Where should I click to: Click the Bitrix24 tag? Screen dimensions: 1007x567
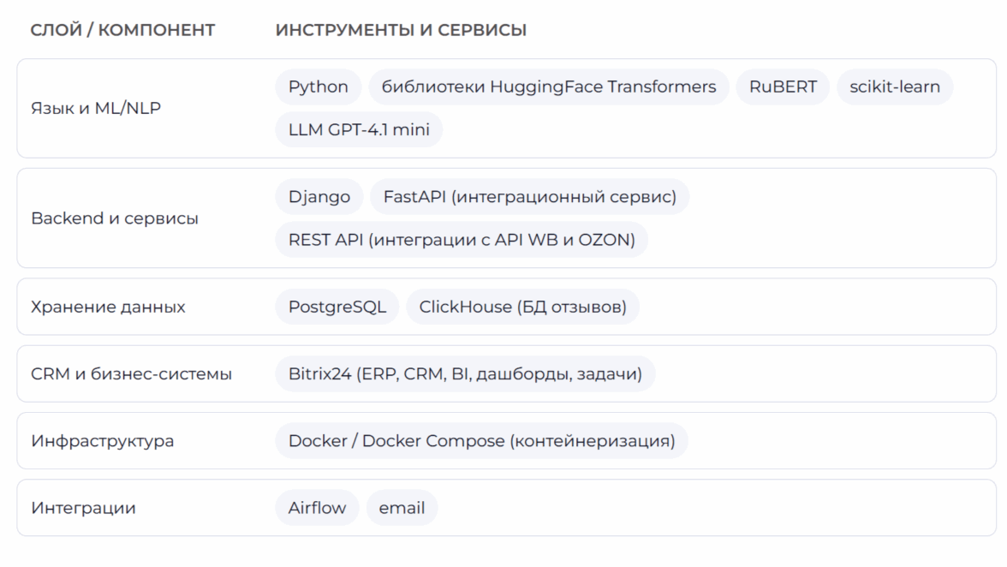point(465,374)
